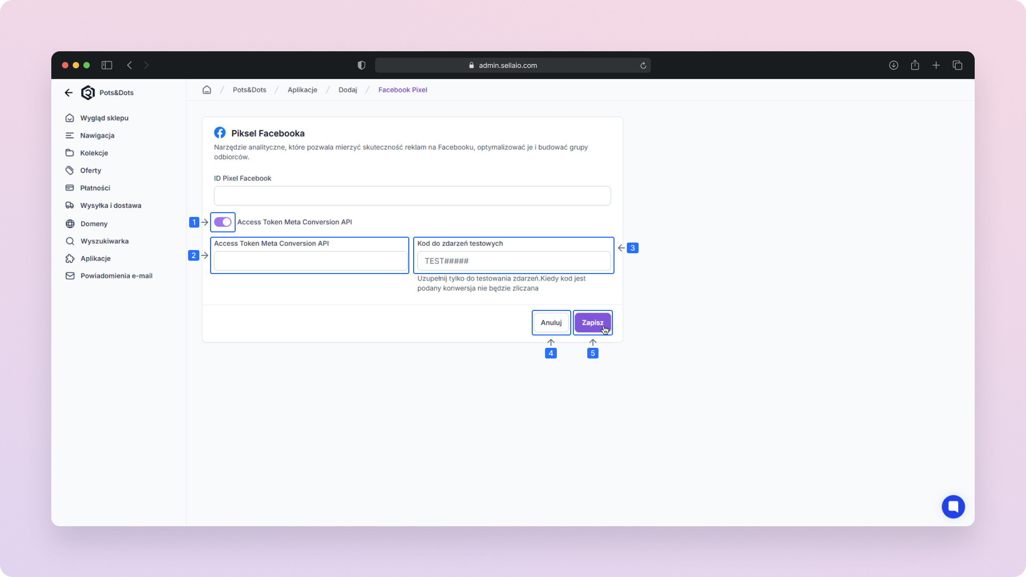Open Safari downloads icon

(x=893, y=65)
